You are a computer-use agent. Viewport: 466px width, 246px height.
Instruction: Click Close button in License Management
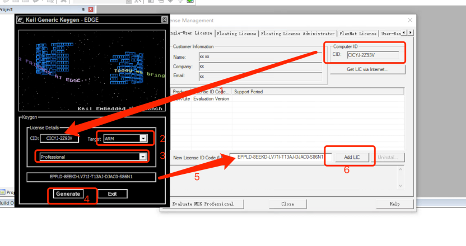coord(288,204)
